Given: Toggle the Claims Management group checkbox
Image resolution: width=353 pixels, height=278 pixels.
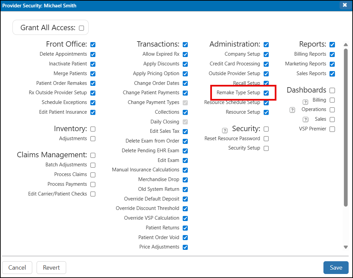Looking at the screenshot, I should (93, 155).
